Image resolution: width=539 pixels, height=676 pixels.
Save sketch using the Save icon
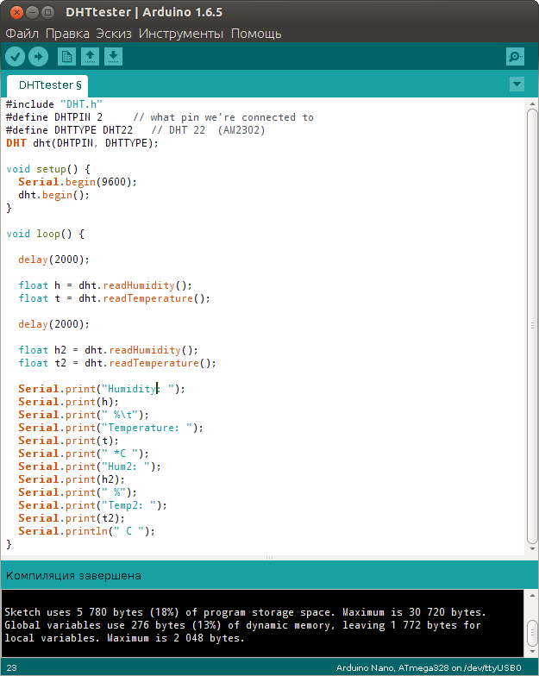[x=114, y=57]
